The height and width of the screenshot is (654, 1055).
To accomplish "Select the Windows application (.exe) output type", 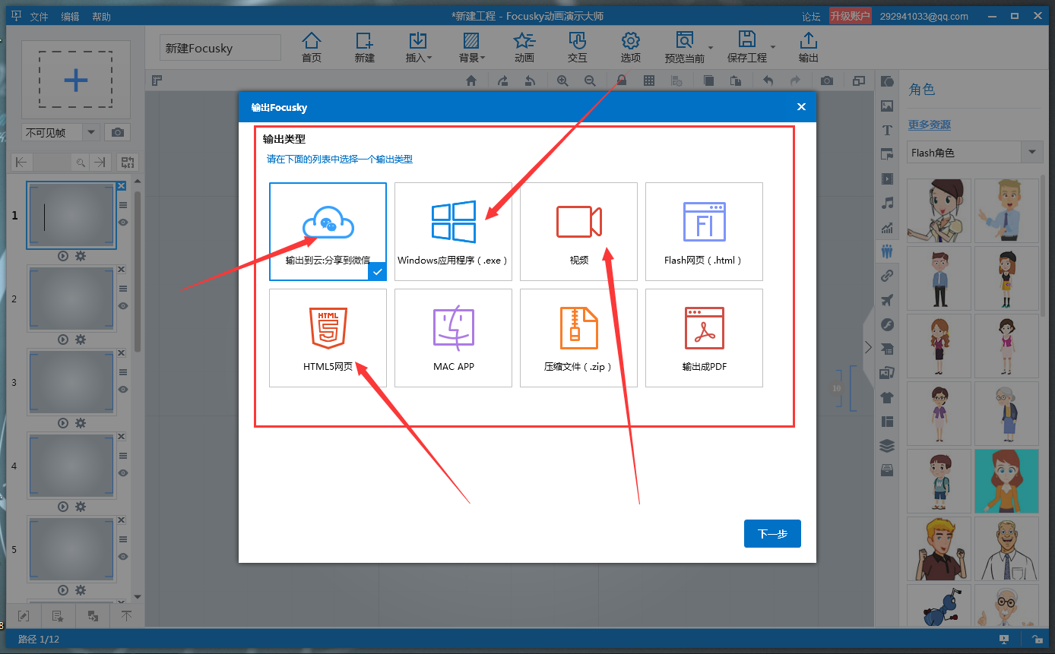I will coord(453,232).
